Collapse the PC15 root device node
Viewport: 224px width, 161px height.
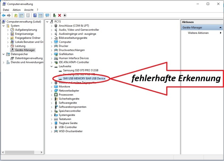click(47, 22)
